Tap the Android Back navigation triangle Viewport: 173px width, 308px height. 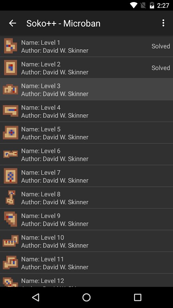[36, 297]
